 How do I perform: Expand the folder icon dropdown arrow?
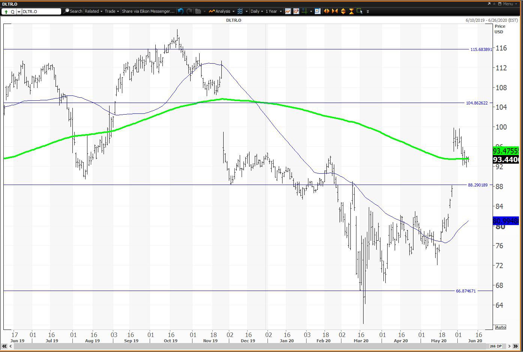click(204, 12)
